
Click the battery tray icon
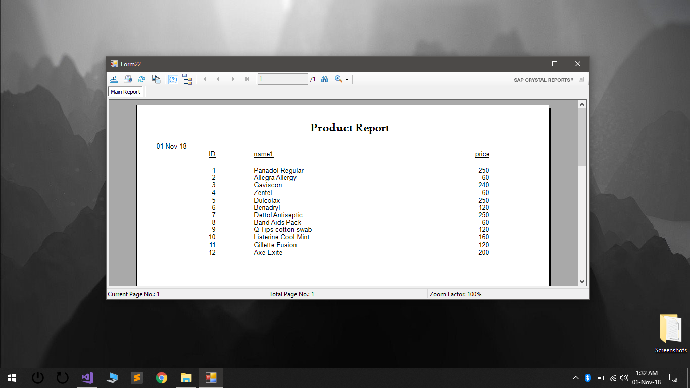click(600, 378)
